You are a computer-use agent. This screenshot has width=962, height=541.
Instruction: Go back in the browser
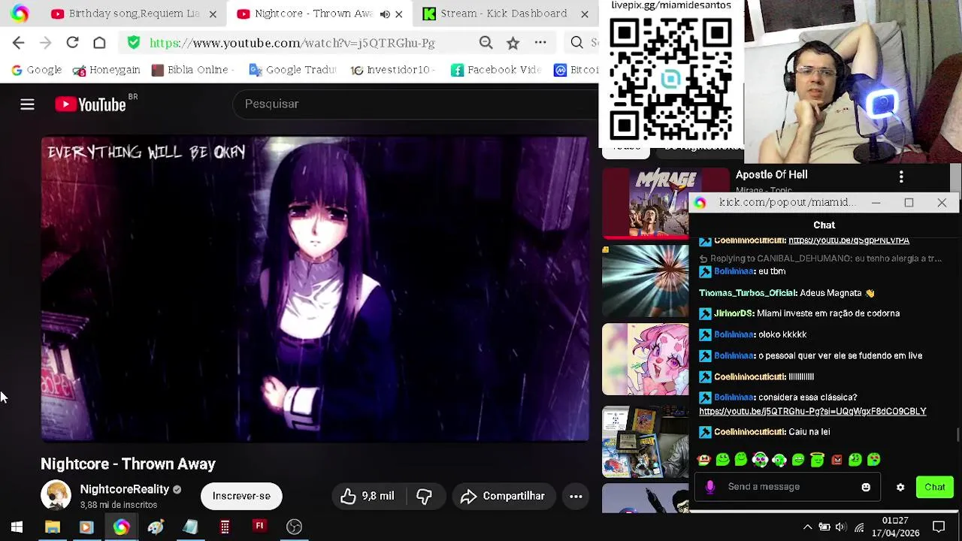[x=19, y=43]
